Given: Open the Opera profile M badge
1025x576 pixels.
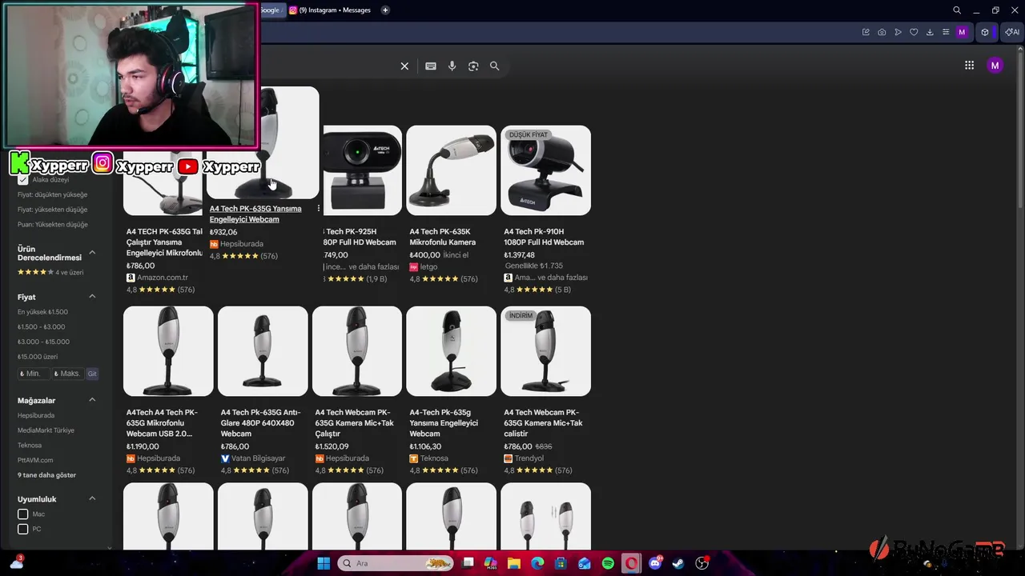Looking at the screenshot, I should coord(962,32).
